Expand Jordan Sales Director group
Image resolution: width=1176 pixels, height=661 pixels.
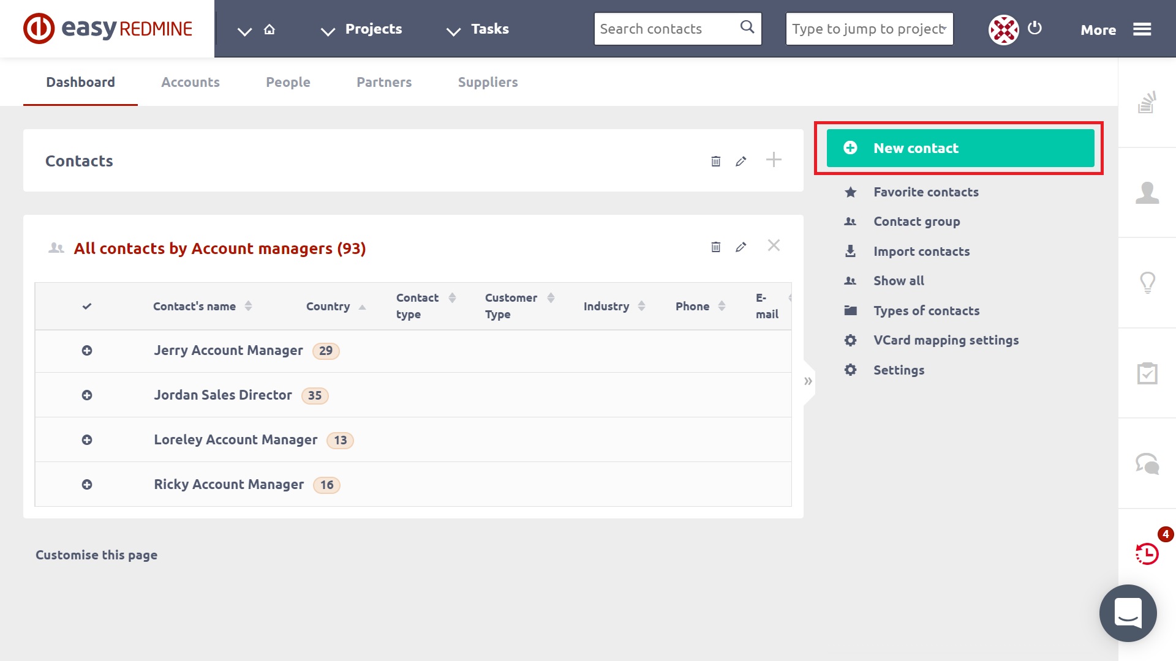pos(87,395)
